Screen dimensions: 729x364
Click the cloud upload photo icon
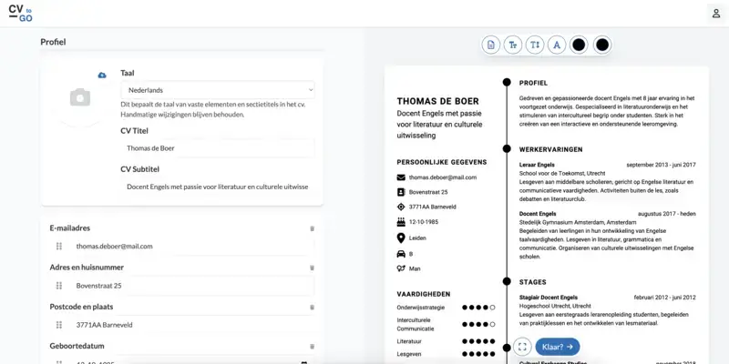pos(102,75)
